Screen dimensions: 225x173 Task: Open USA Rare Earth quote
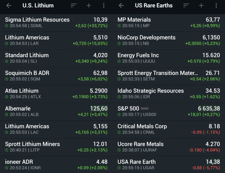pyautogui.click(x=169, y=165)
